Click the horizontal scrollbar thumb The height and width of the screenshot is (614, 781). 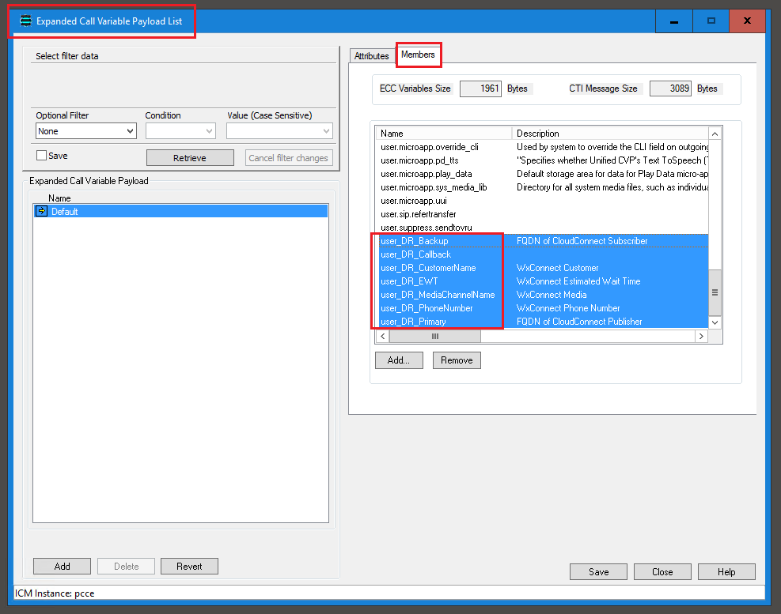[x=435, y=337]
